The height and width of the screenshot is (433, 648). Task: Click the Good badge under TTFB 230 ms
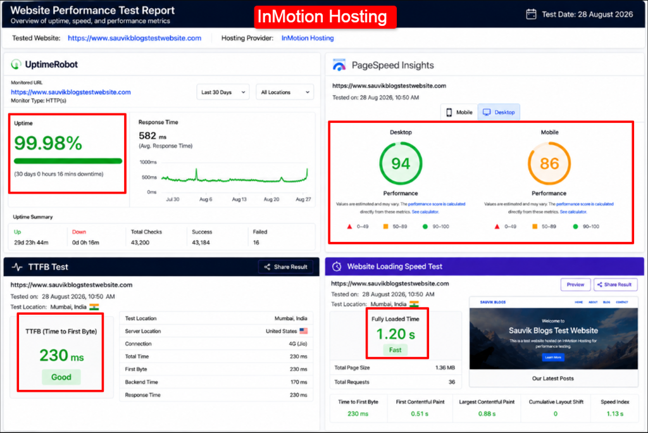61,377
